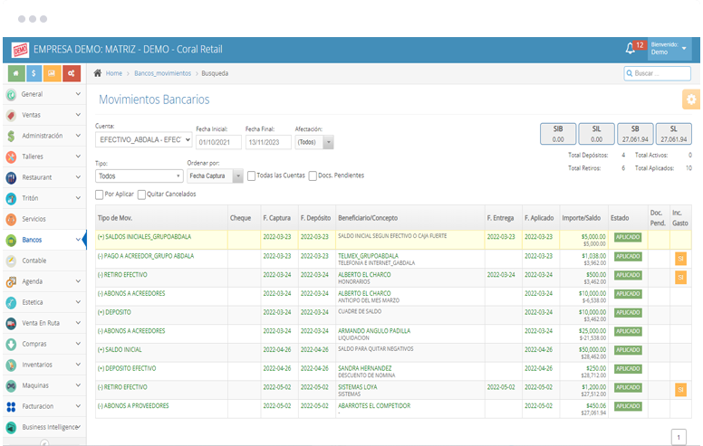Go to page 1
The height and width of the screenshot is (446, 703).
pyautogui.click(x=679, y=437)
